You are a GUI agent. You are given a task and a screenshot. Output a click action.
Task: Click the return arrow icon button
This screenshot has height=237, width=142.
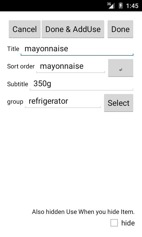click(x=121, y=68)
